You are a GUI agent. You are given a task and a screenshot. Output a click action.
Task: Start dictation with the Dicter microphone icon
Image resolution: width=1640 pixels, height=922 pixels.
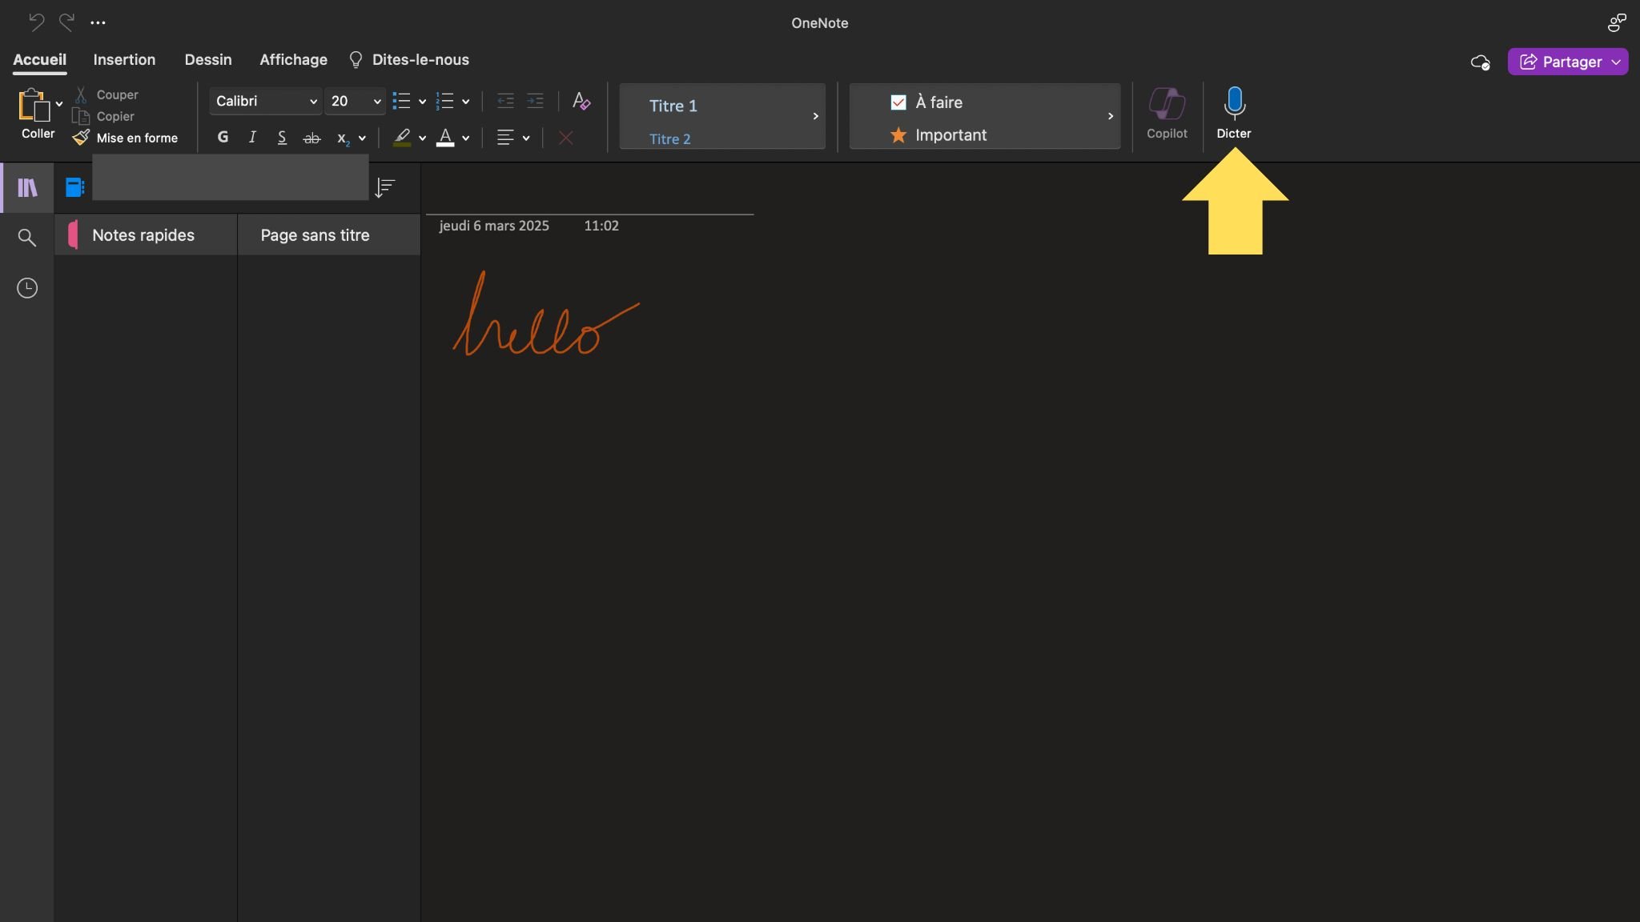[1233, 102]
